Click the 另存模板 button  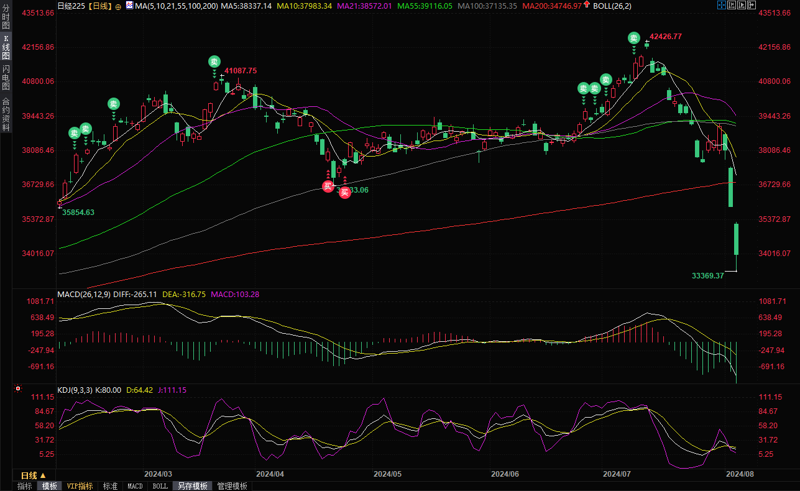192,486
